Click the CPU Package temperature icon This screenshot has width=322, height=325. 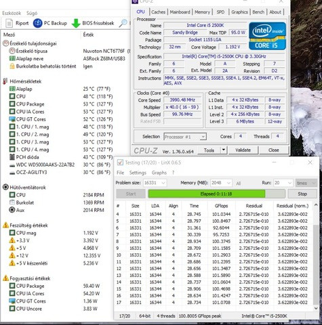click(12, 104)
